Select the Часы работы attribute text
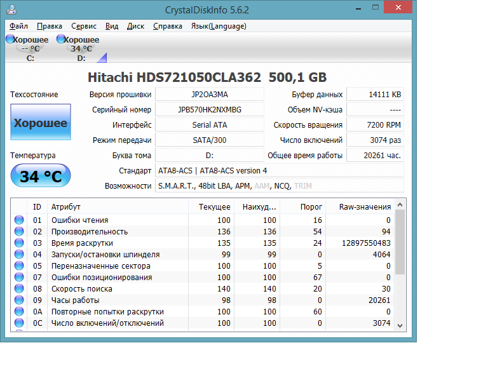 tap(76, 300)
